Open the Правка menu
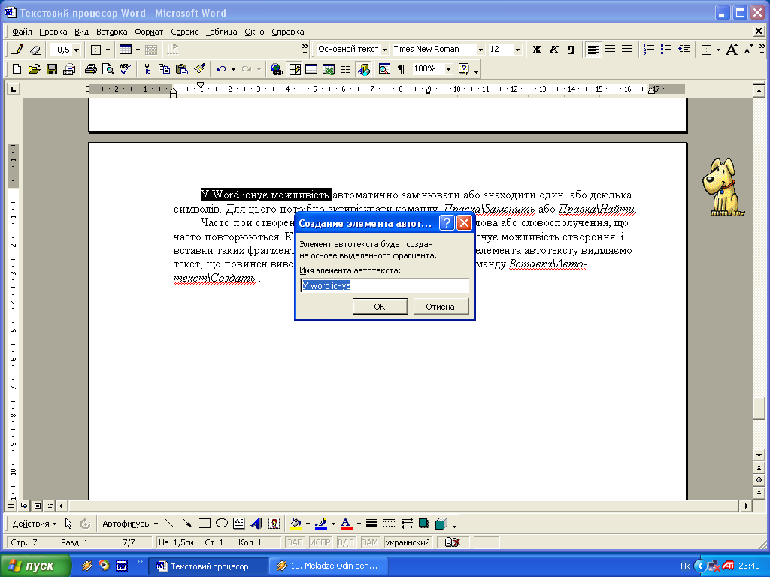The width and height of the screenshot is (770, 577). coord(53,32)
